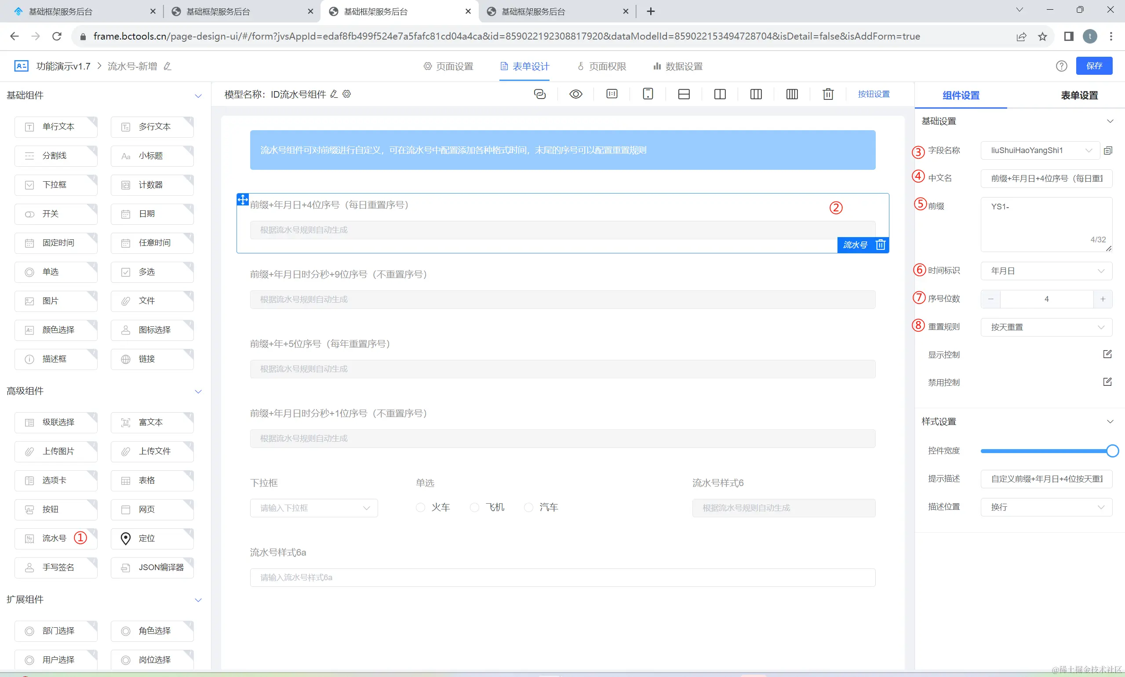1125x677 pixels.
Task: Collapse the 基础组件 section
Action: [198, 96]
